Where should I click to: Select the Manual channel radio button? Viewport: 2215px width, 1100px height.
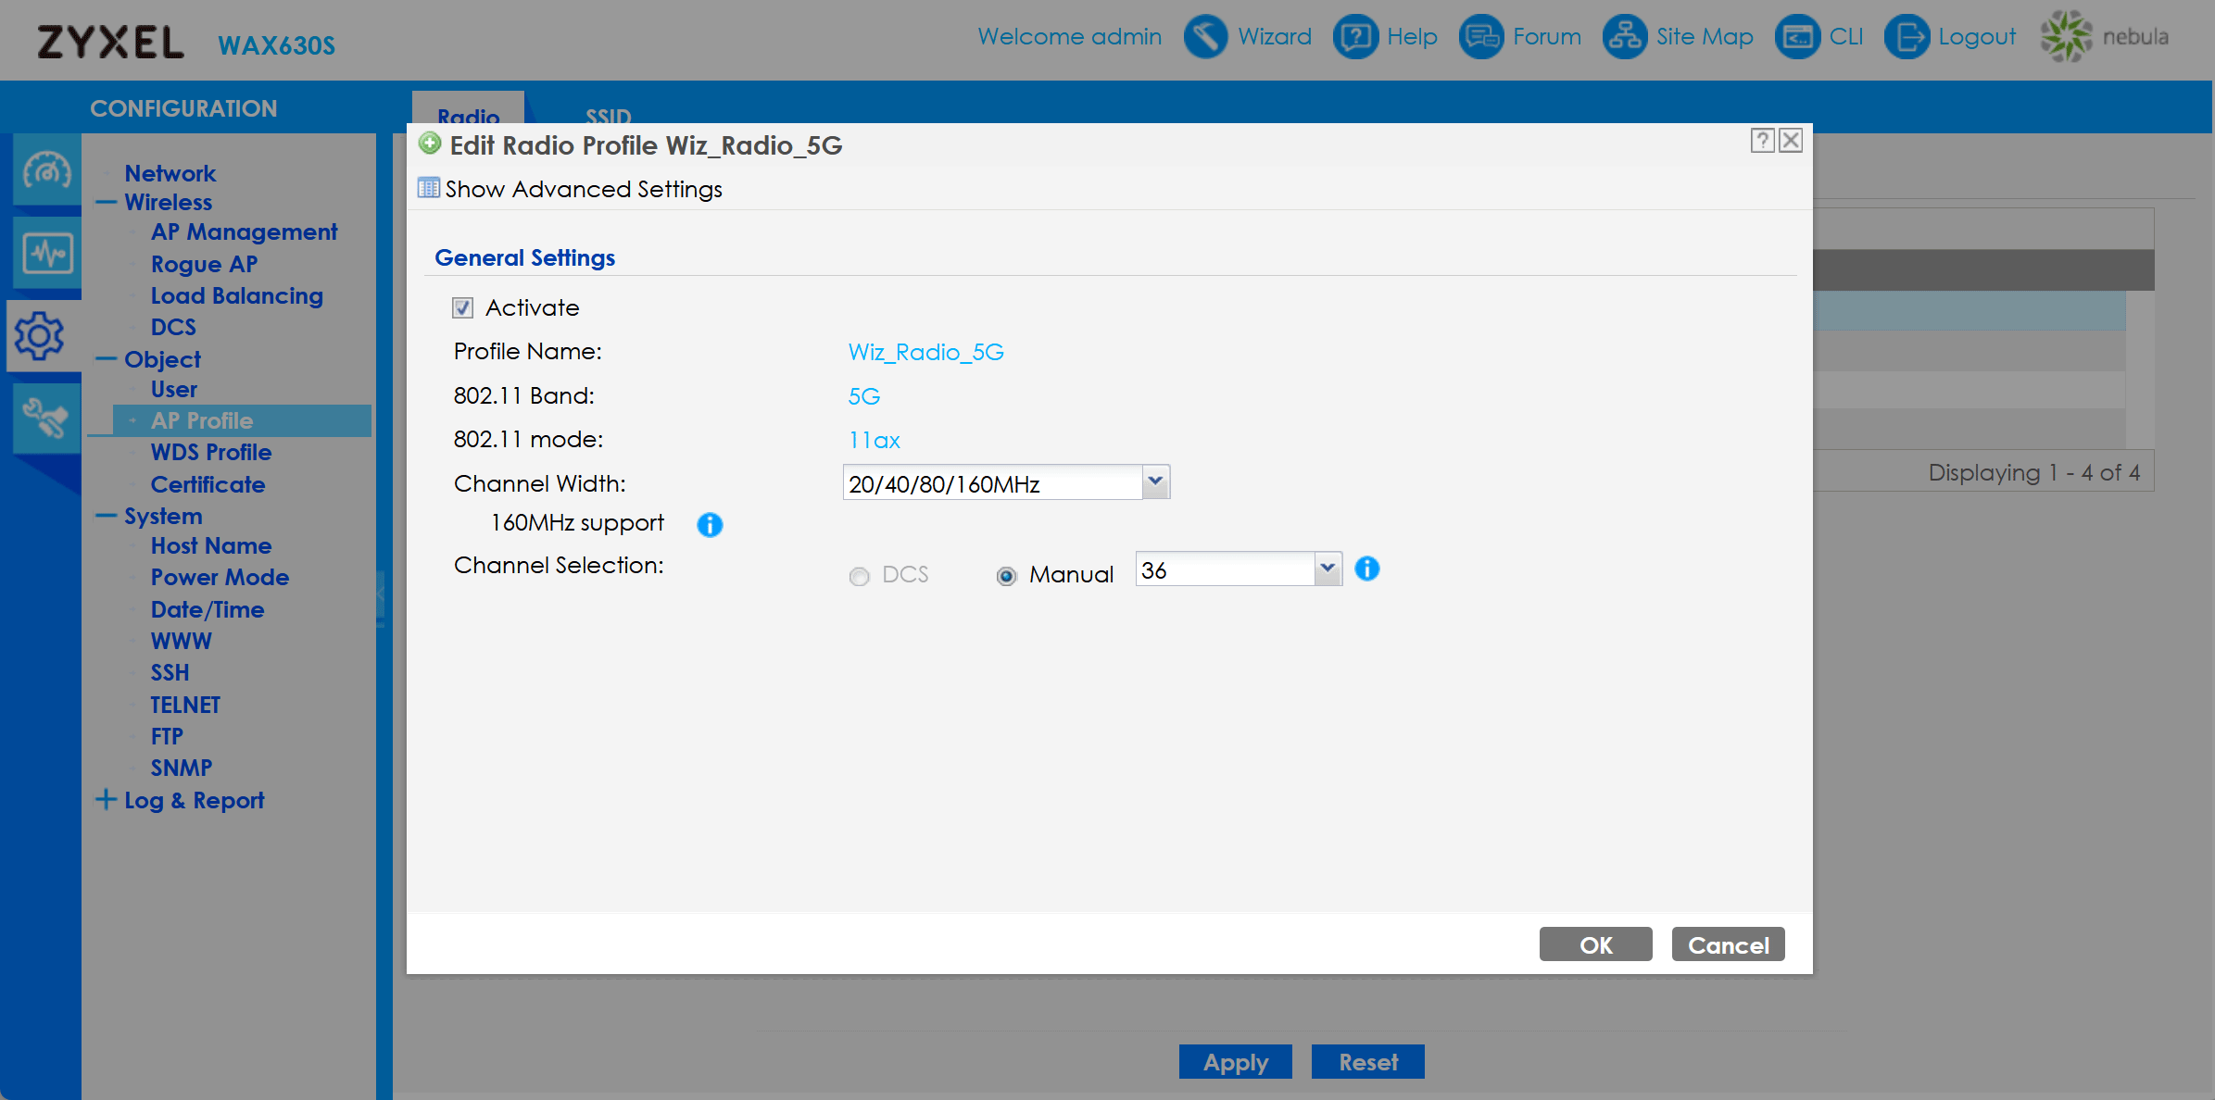tap(1006, 576)
